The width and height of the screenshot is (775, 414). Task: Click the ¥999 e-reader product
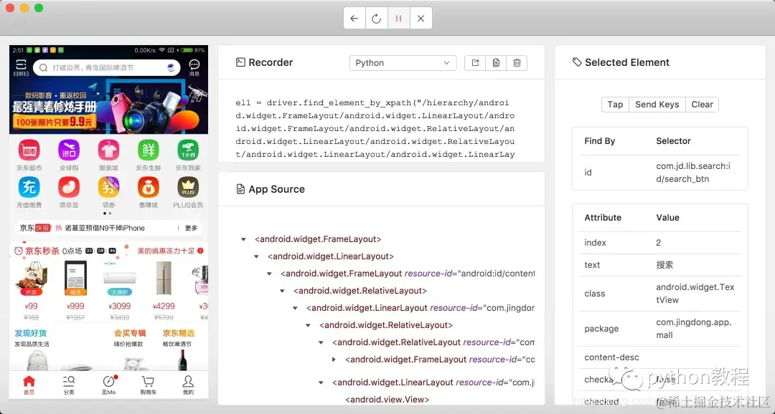coord(75,291)
